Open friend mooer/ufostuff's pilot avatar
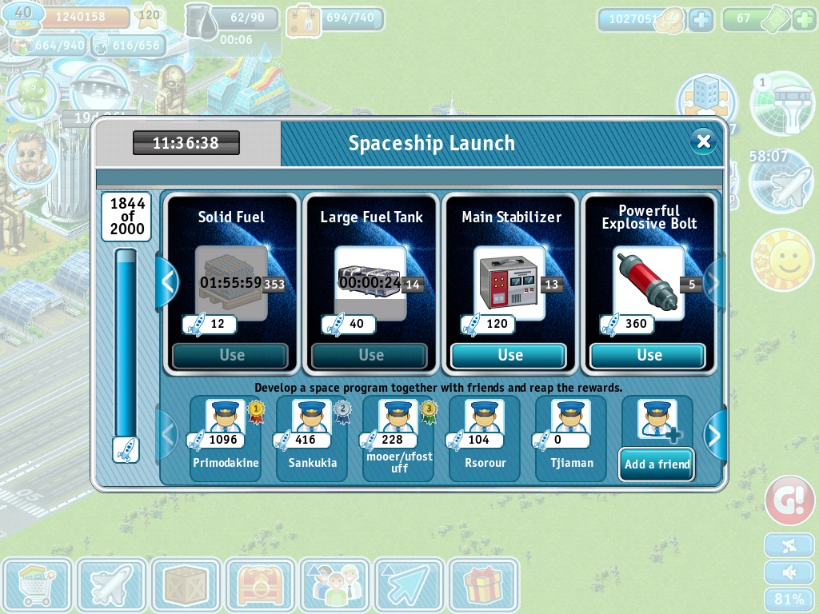Image resolution: width=819 pixels, height=614 pixels. [398, 416]
